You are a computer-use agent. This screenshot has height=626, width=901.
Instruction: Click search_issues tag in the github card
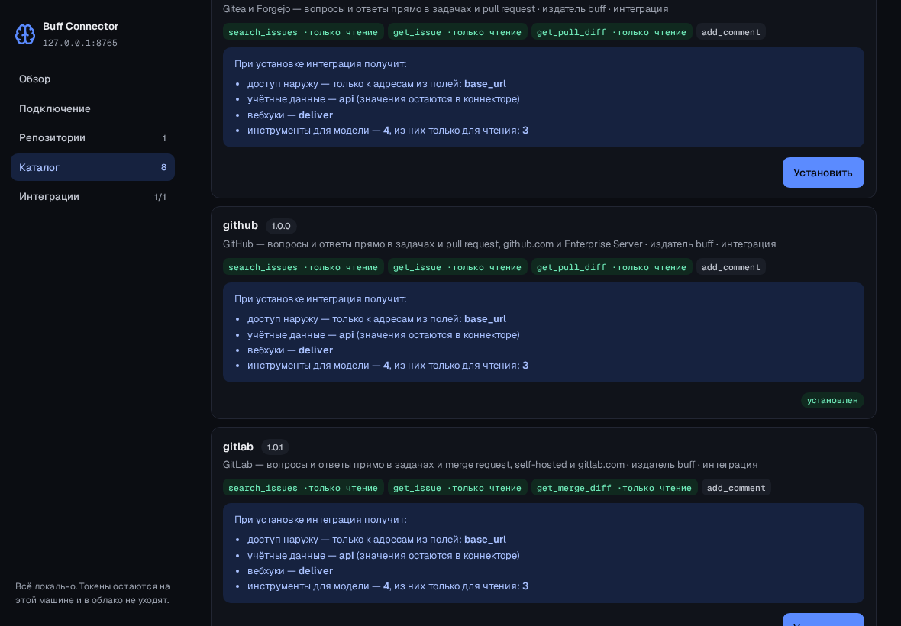pyautogui.click(x=303, y=267)
